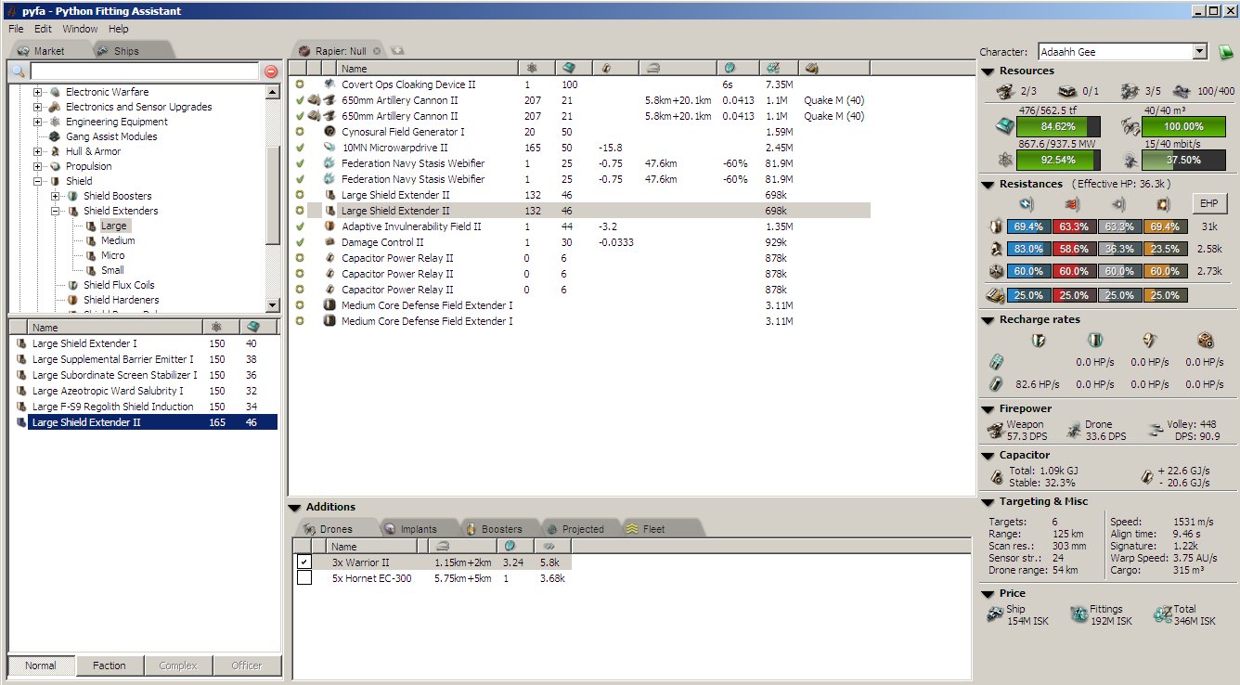
Task: Toggle the state icon of Cynosural Field Generator I
Action: 300,132
